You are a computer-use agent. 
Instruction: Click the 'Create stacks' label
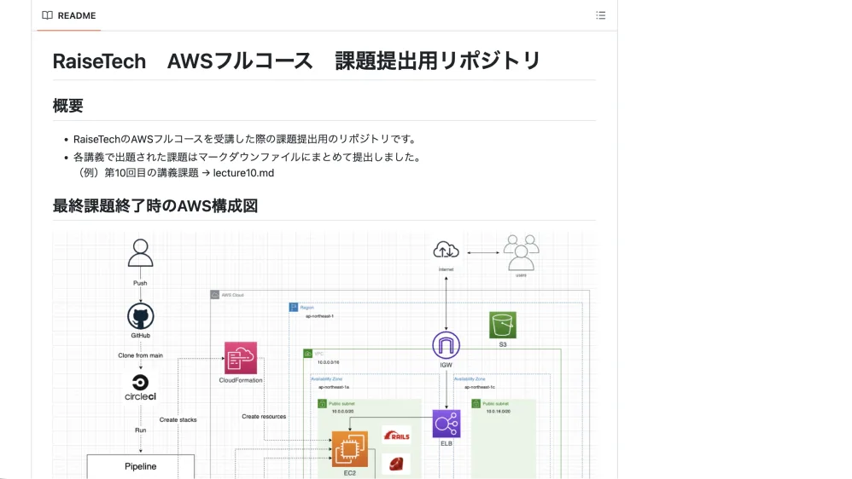point(178,420)
